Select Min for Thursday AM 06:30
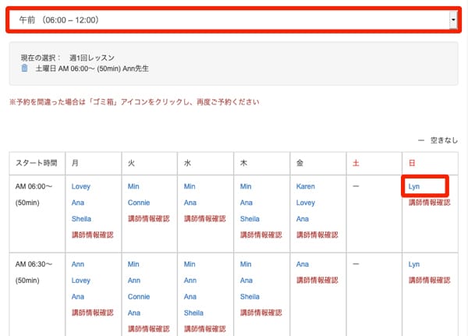Screen dimensions: 468x336 [x=246, y=264]
